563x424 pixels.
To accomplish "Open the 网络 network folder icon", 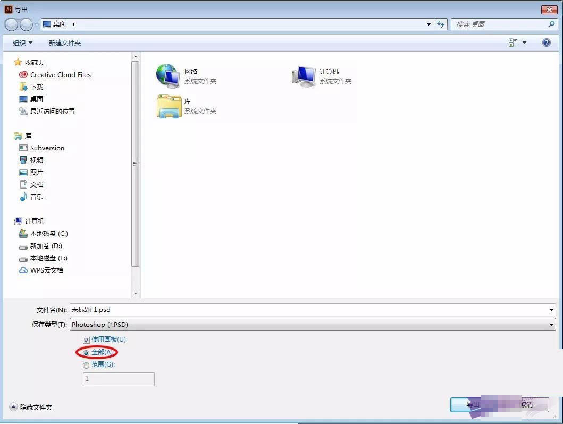I will coord(167,76).
